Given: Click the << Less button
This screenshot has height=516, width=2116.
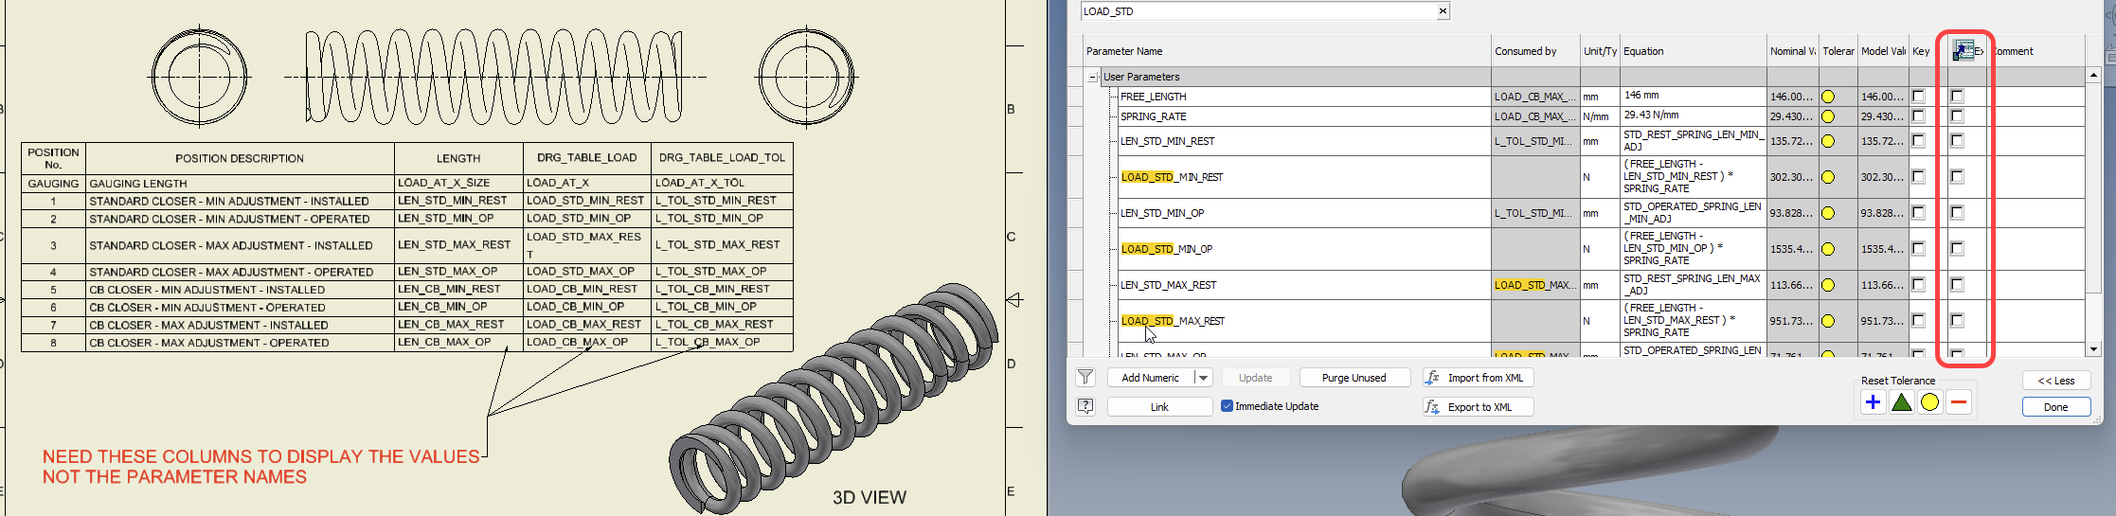Looking at the screenshot, I should [2055, 381].
